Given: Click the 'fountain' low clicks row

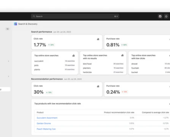Looking at the screenshot, I should click(x=151, y=68).
